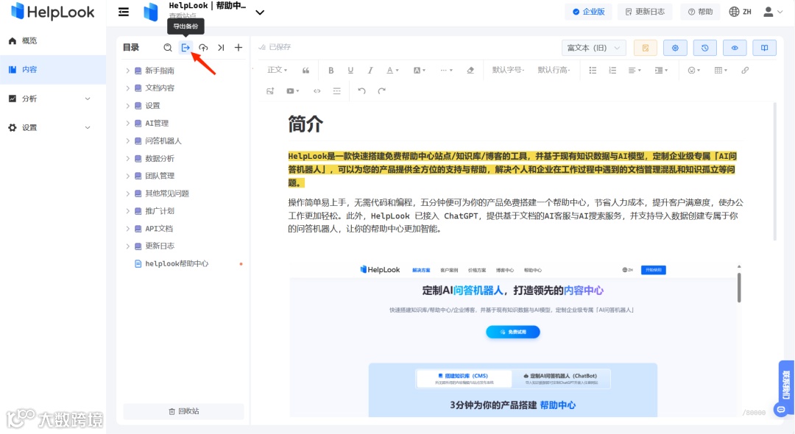Add a new document with the plus icon
Viewport: 795px width, 434px height.
239,47
